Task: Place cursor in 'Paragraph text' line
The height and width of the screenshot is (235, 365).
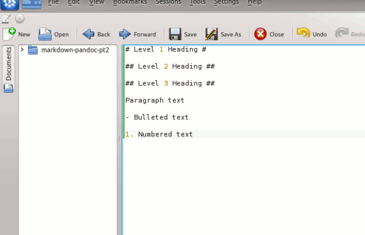Action: pyautogui.click(x=154, y=100)
